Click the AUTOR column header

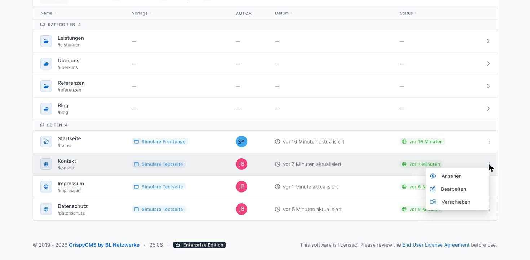point(244,13)
